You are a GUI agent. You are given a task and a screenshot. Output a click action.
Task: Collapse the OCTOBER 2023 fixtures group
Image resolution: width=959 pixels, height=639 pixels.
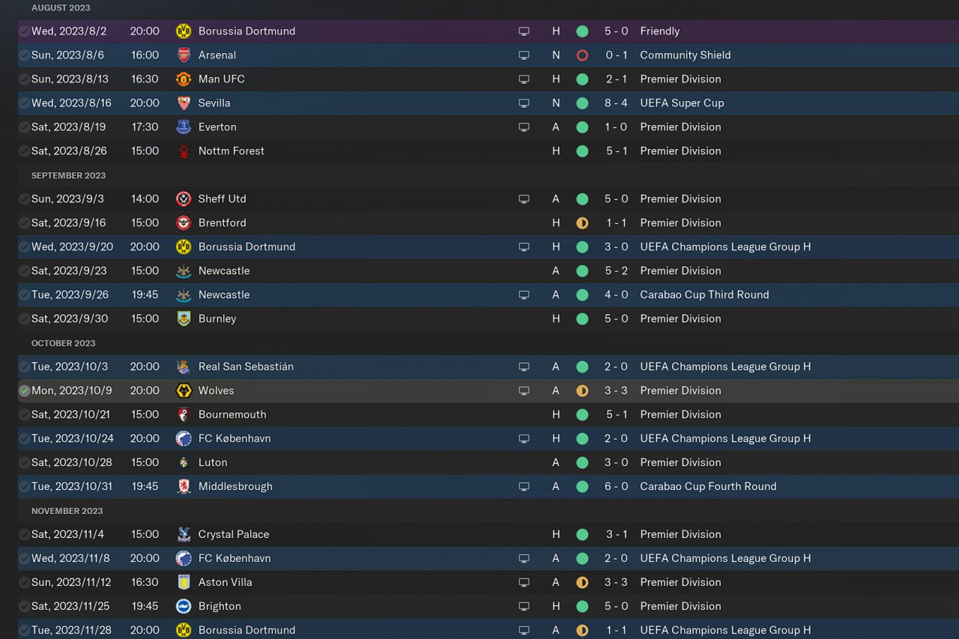tap(63, 343)
